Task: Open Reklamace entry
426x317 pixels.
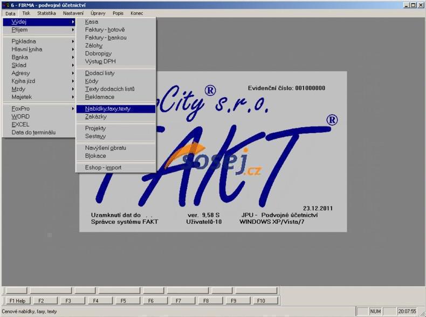Action: 116,97
